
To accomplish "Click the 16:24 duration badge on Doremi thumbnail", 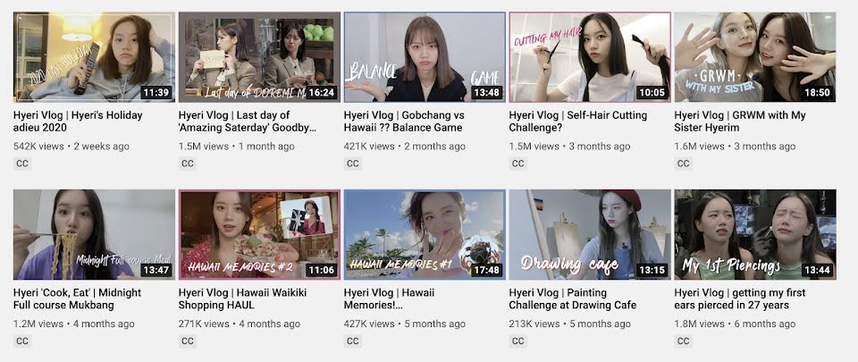I will pyautogui.click(x=321, y=93).
